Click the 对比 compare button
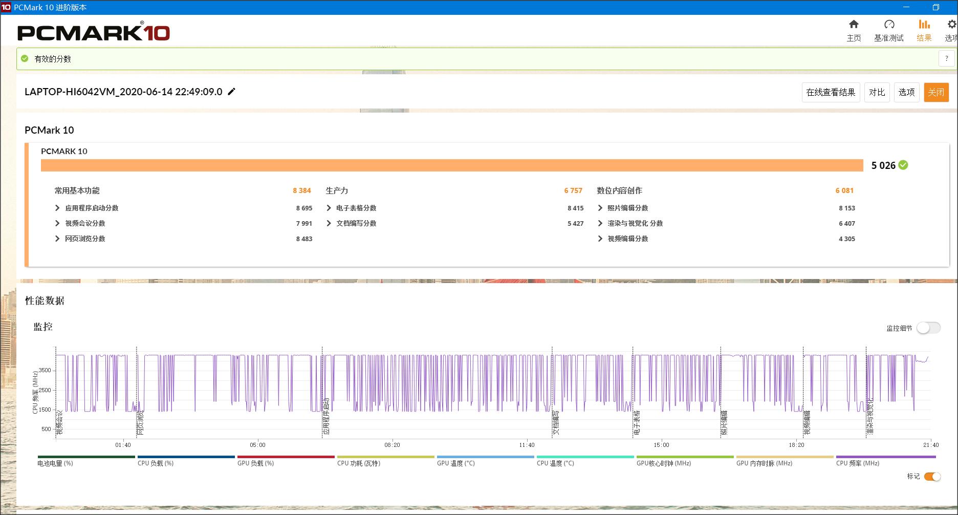958x515 pixels. (877, 92)
